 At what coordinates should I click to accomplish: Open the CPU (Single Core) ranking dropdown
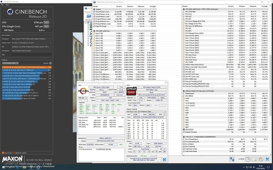pos(10,63)
